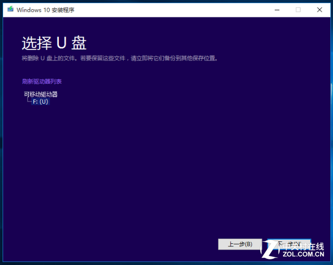Click the Windows 10 setup title bar icon
Image resolution: width=333 pixels, height=265 pixels.
point(10,9)
